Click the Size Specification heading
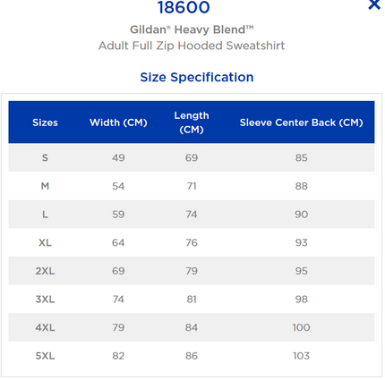The image size is (385, 380). [x=197, y=77]
